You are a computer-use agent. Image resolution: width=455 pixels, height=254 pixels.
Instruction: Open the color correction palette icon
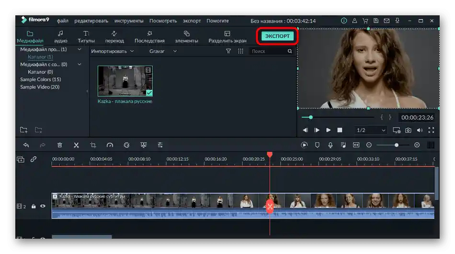[126, 145]
